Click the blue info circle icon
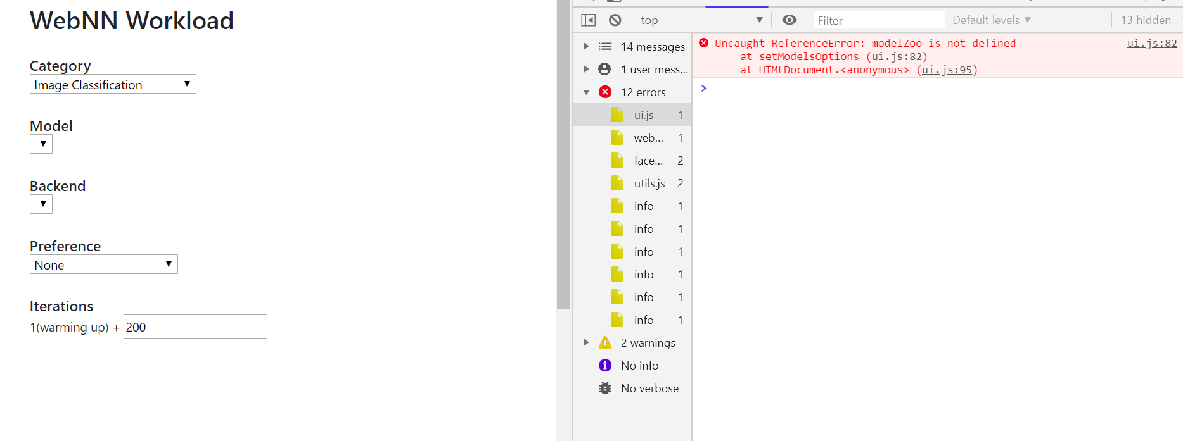1183x441 pixels. click(x=605, y=365)
